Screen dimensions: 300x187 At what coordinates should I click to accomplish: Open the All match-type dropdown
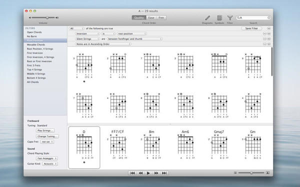click(76, 28)
